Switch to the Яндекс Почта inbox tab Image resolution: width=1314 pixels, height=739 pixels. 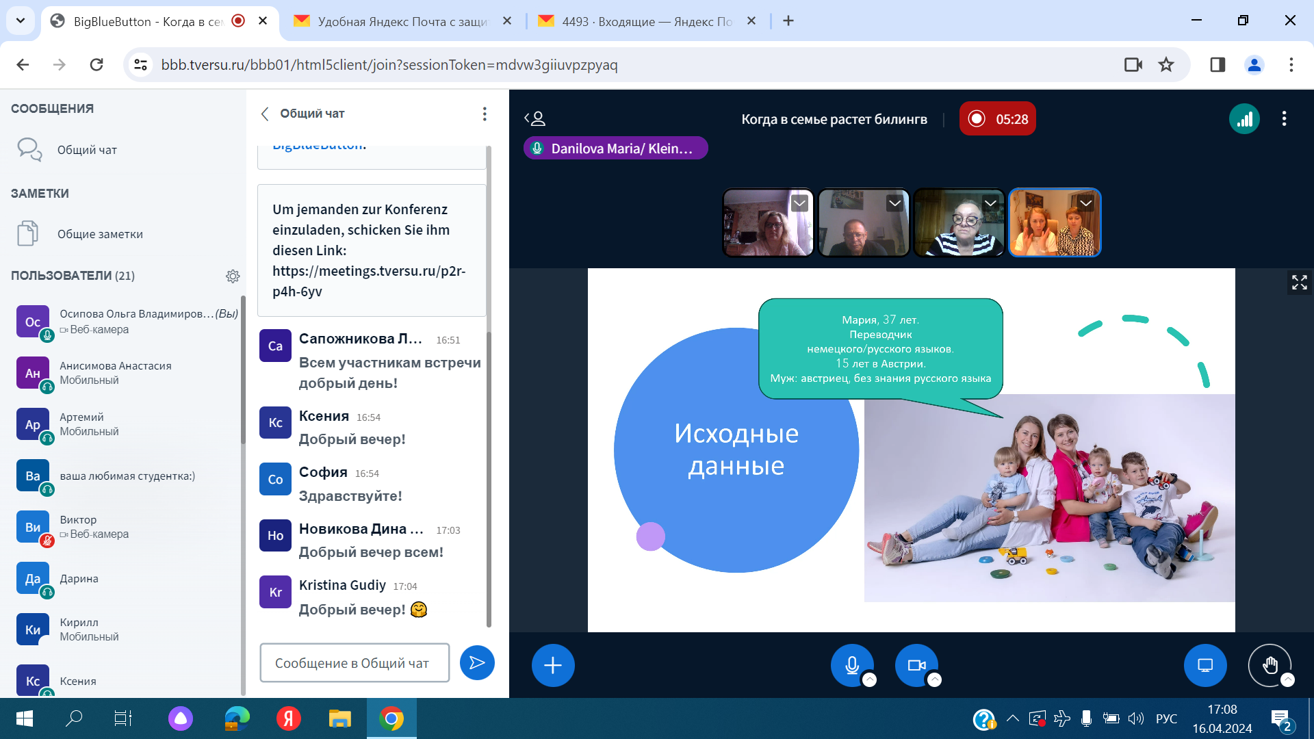[x=646, y=21]
